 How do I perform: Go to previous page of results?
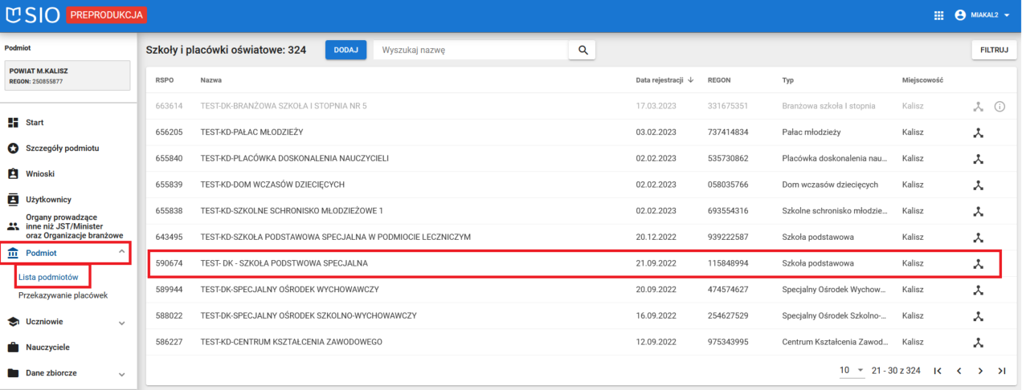tap(959, 371)
